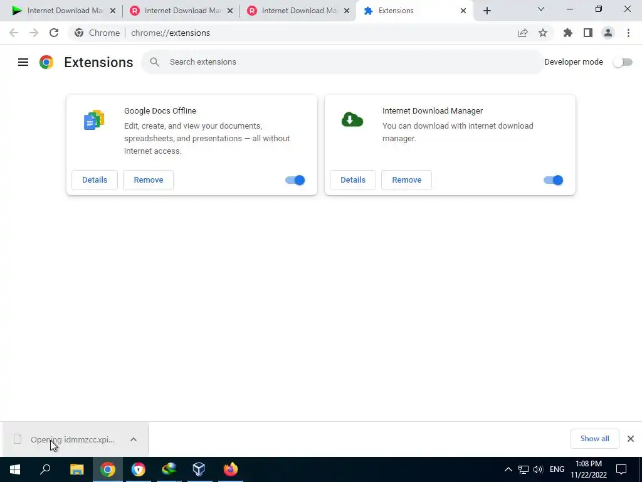Click Show all downloads button
This screenshot has width=642, height=482.
[594, 439]
